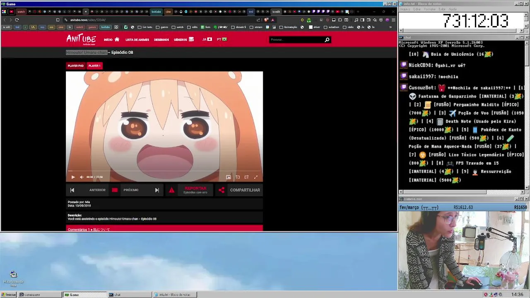Switch site language to JA
Screen dimensions: 530x298
(x=207, y=39)
